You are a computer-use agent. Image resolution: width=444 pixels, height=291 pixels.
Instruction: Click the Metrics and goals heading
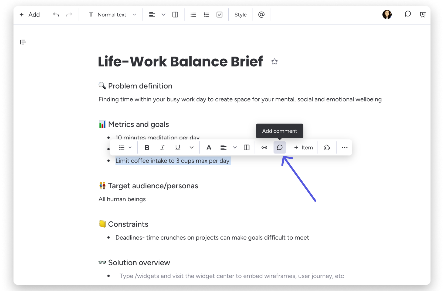(138, 124)
